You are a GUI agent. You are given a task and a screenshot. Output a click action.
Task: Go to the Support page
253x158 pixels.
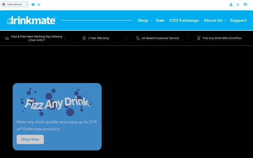coord(238,21)
